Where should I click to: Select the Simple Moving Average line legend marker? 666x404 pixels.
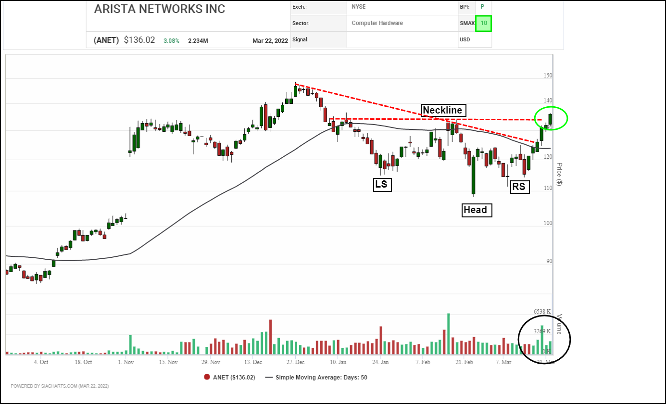pyautogui.click(x=269, y=378)
